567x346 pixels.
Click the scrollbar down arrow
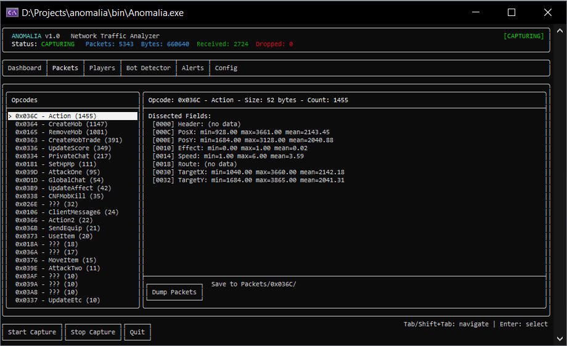560,339
